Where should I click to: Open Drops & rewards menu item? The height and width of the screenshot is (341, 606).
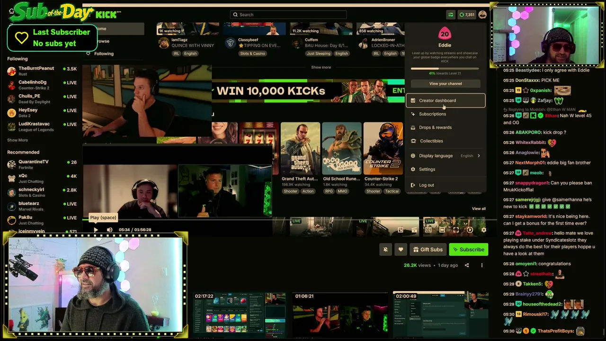446,127
